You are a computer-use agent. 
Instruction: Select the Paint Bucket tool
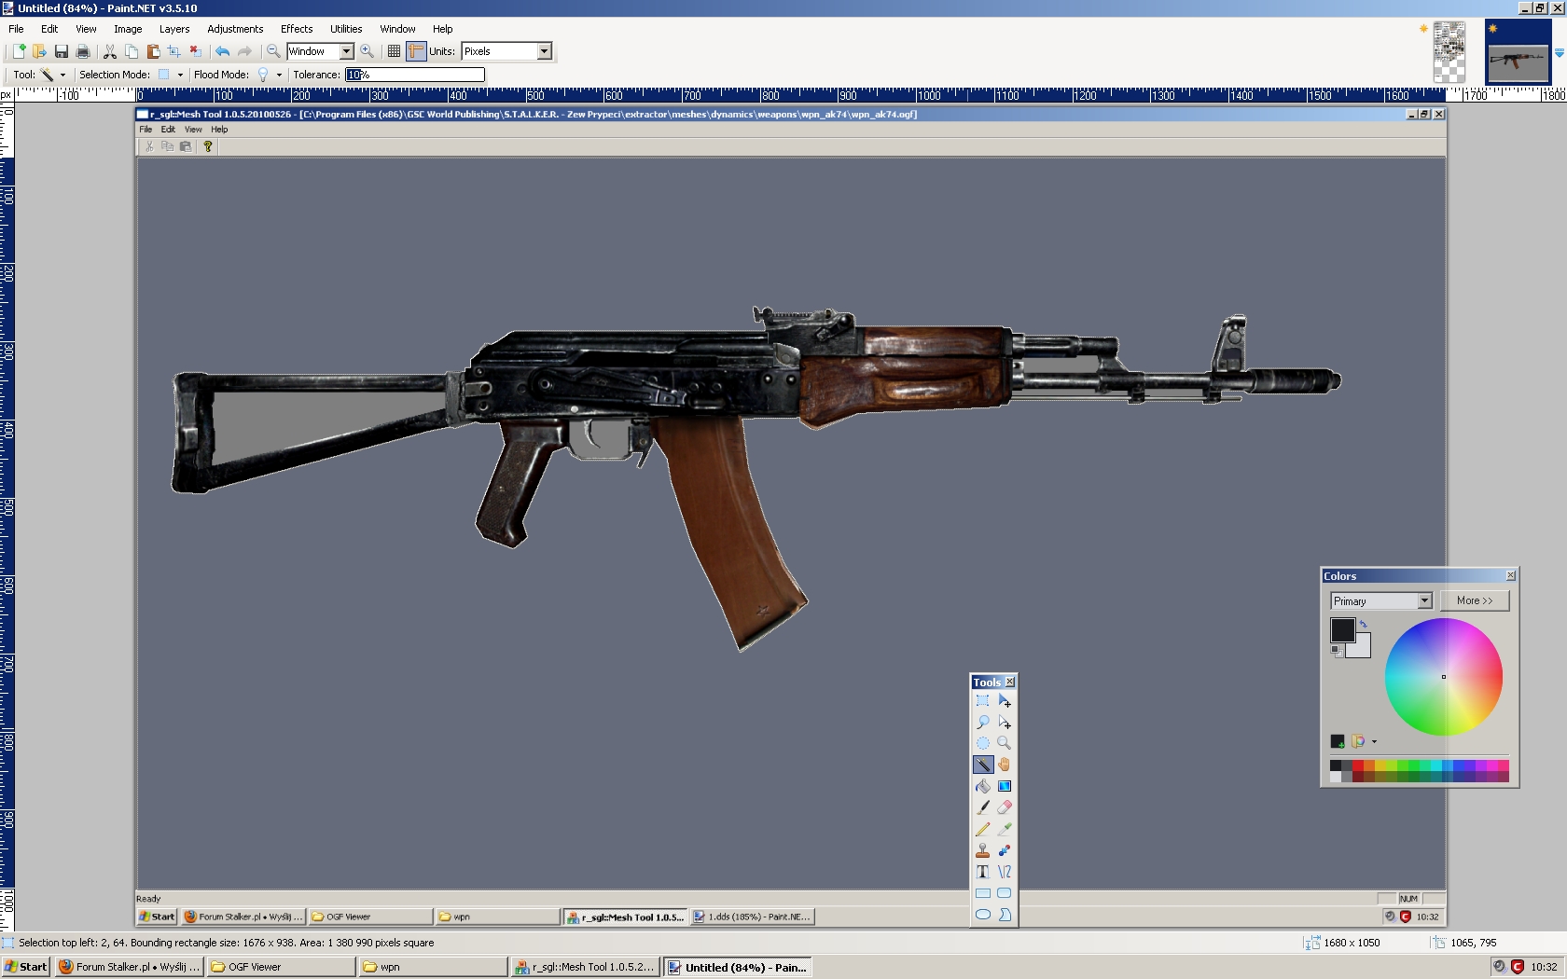tap(983, 786)
